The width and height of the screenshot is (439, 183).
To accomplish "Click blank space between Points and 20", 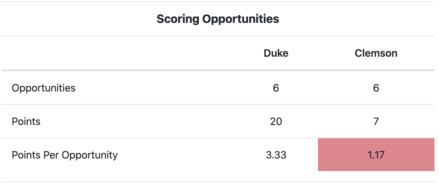I will coord(155,121).
